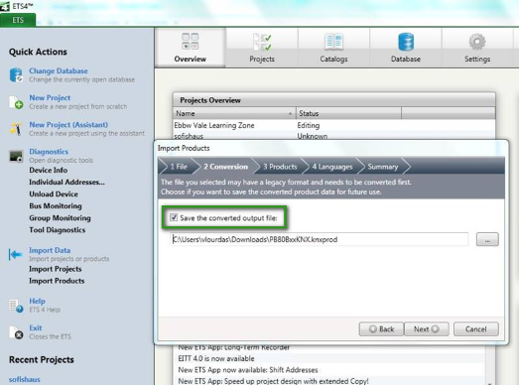Click the browse button beside the output path

487,239
